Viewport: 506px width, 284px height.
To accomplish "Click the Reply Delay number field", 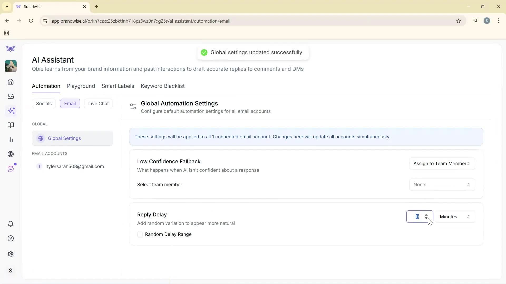I will point(418,216).
